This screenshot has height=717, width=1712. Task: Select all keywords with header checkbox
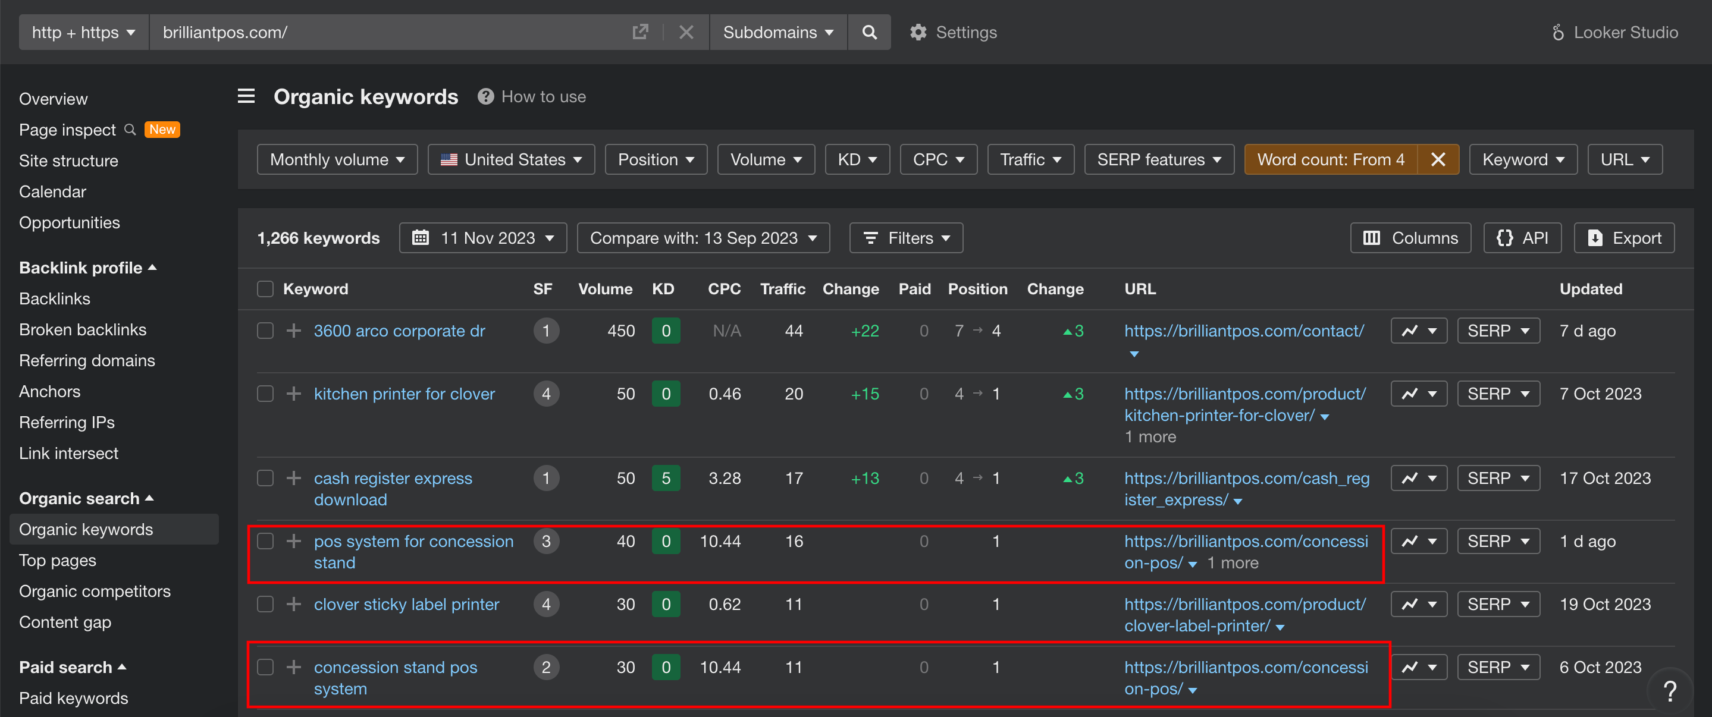pos(265,289)
